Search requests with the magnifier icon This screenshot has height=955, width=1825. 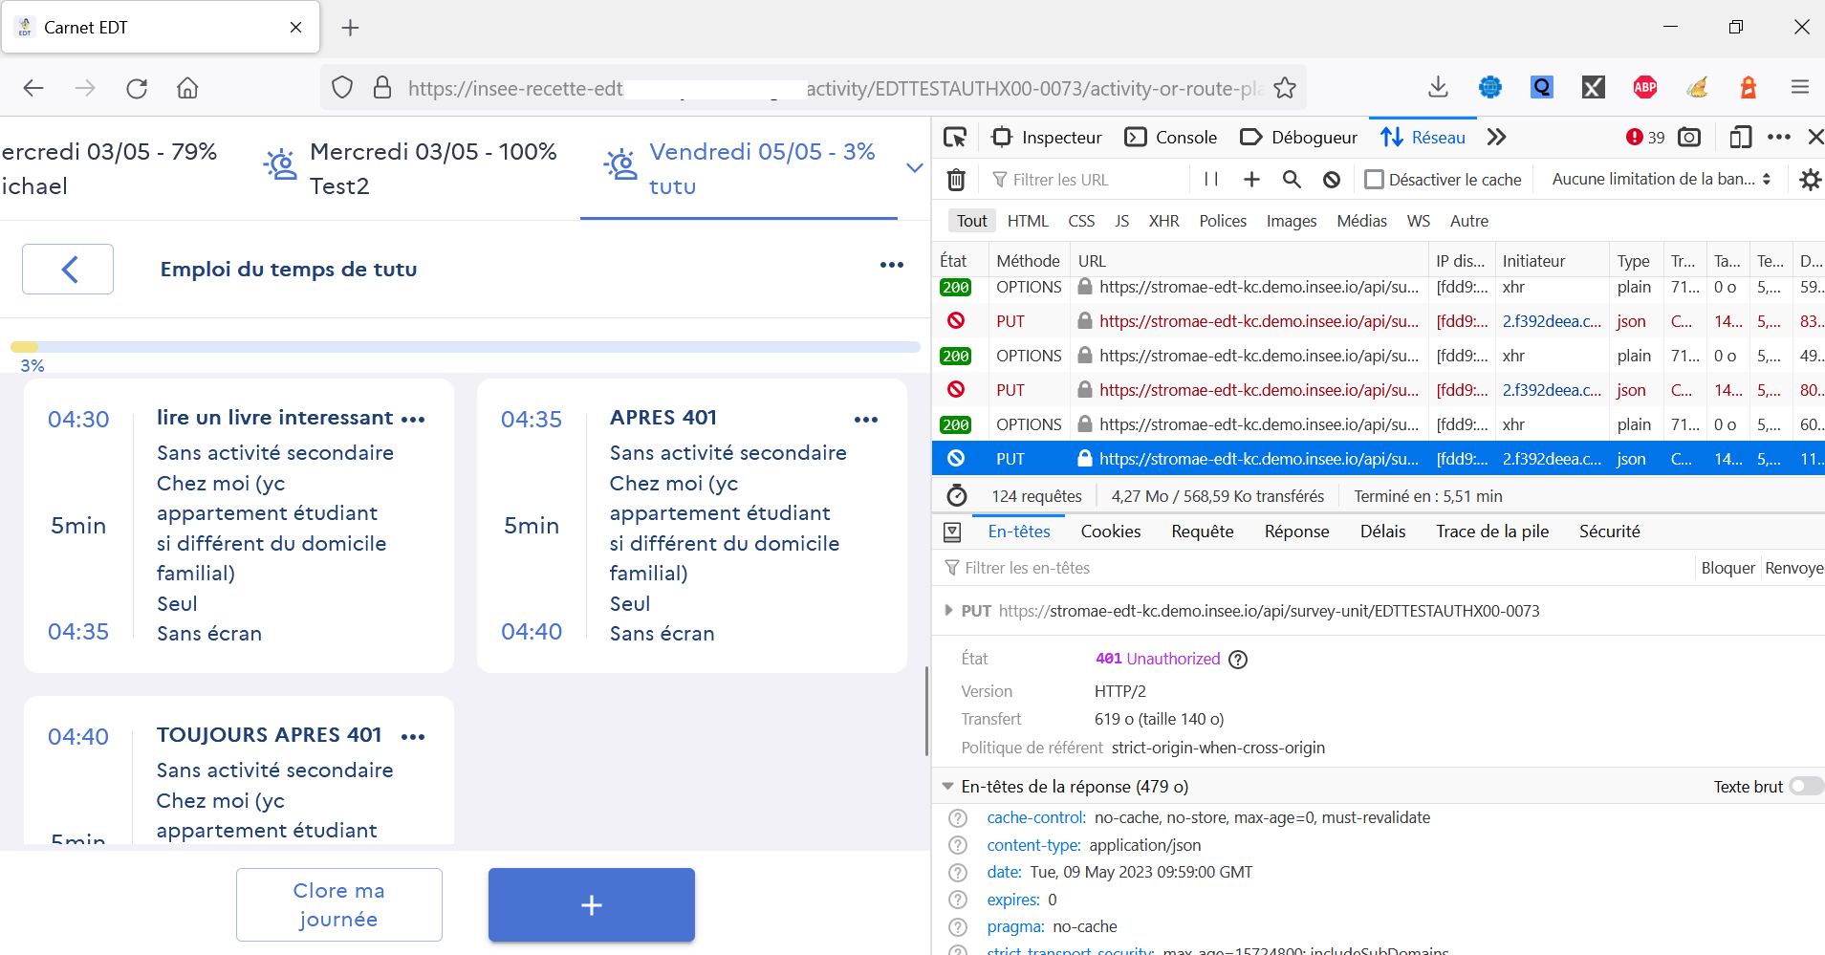1293,180
